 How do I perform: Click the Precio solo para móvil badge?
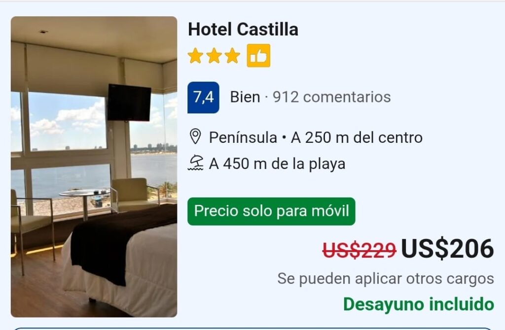(x=272, y=211)
